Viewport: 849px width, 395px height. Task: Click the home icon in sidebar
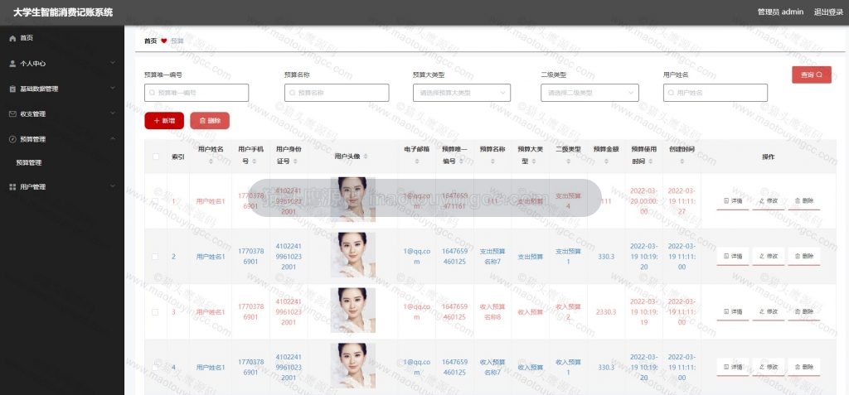pyautogui.click(x=13, y=38)
